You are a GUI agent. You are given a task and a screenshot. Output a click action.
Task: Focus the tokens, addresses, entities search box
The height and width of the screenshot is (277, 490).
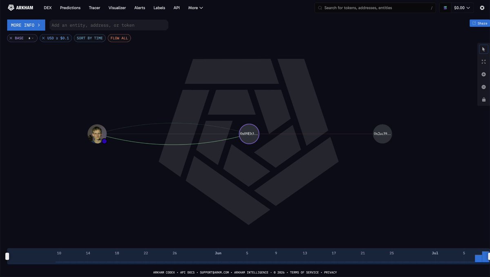click(x=376, y=8)
